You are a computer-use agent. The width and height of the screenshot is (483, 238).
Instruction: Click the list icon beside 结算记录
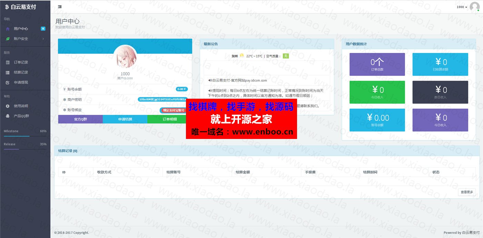point(8,73)
